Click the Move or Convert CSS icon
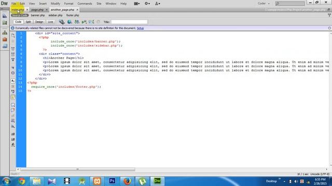 click(13, 126)
